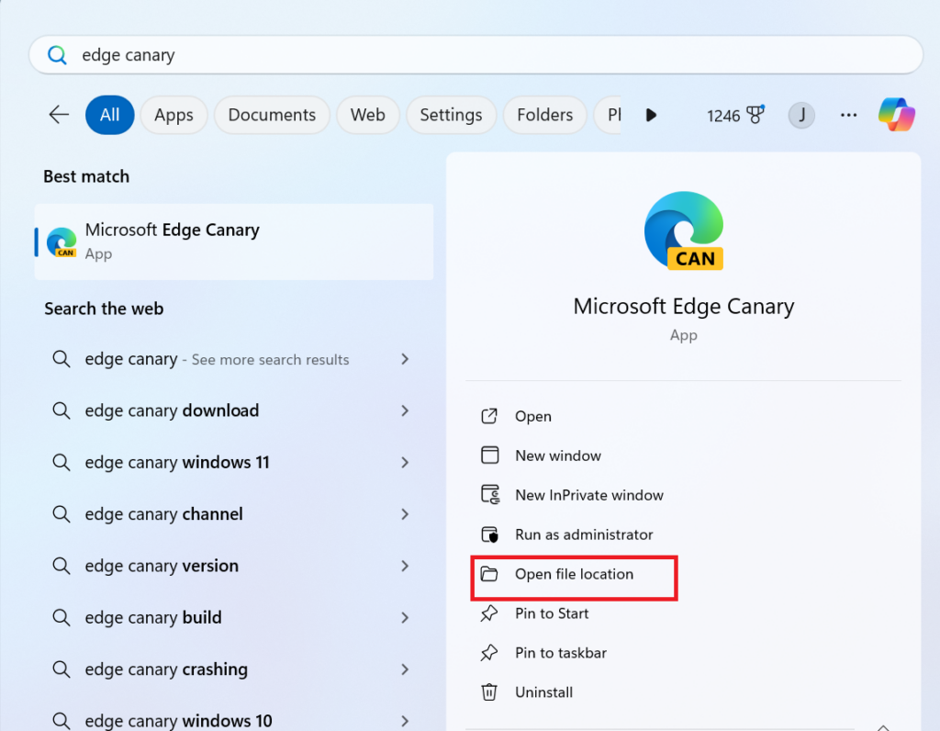Uninstall Microsoft Edge Canary
This screenshot has width=940, height=731.
click(x=544, y=692)
